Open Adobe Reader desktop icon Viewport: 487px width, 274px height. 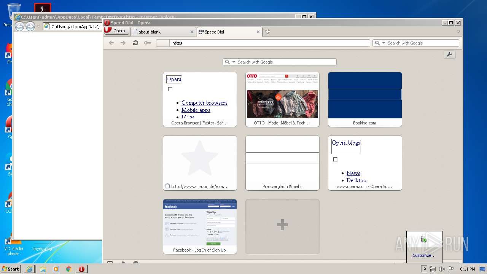coord(42,8)
